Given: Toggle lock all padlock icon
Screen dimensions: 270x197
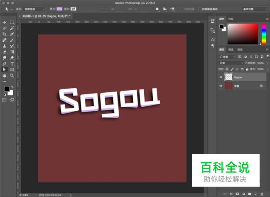Looking at the screenshot, I should click(x=247, y=69).
